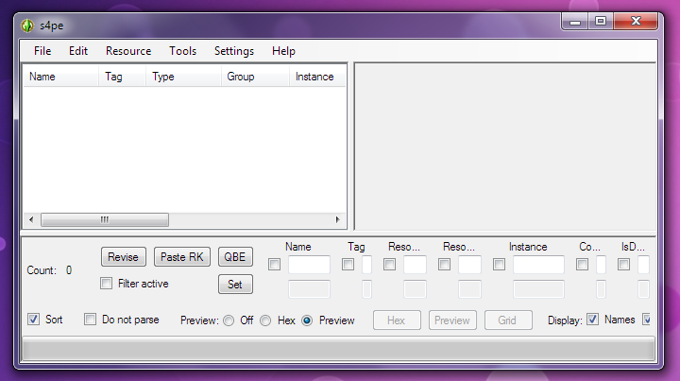Image resolution: width=680 pixels, height=381 pixels.
Task: Open the File menu
Action: [x=42, y=51]
